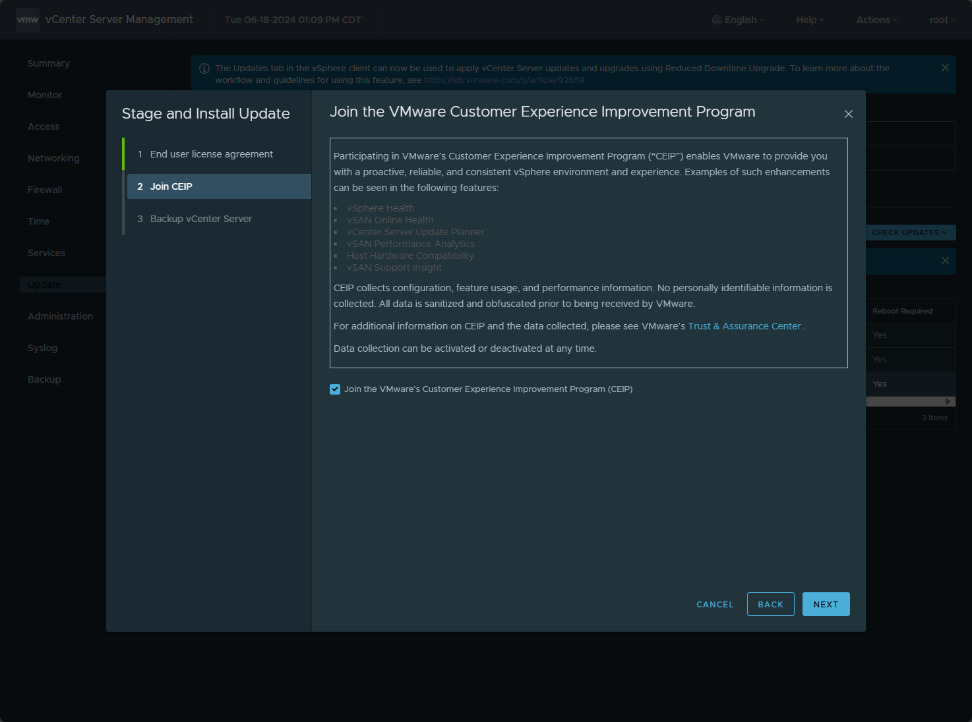Click horizontal scrollbar right arrow in table
The height and width of the screenshot is (722, 972).
[x=948, y=401]
